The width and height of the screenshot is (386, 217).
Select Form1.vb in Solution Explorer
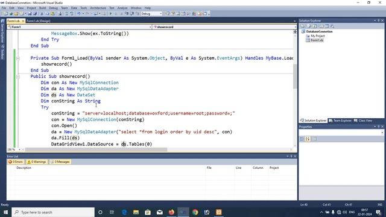tap(317, 40)
